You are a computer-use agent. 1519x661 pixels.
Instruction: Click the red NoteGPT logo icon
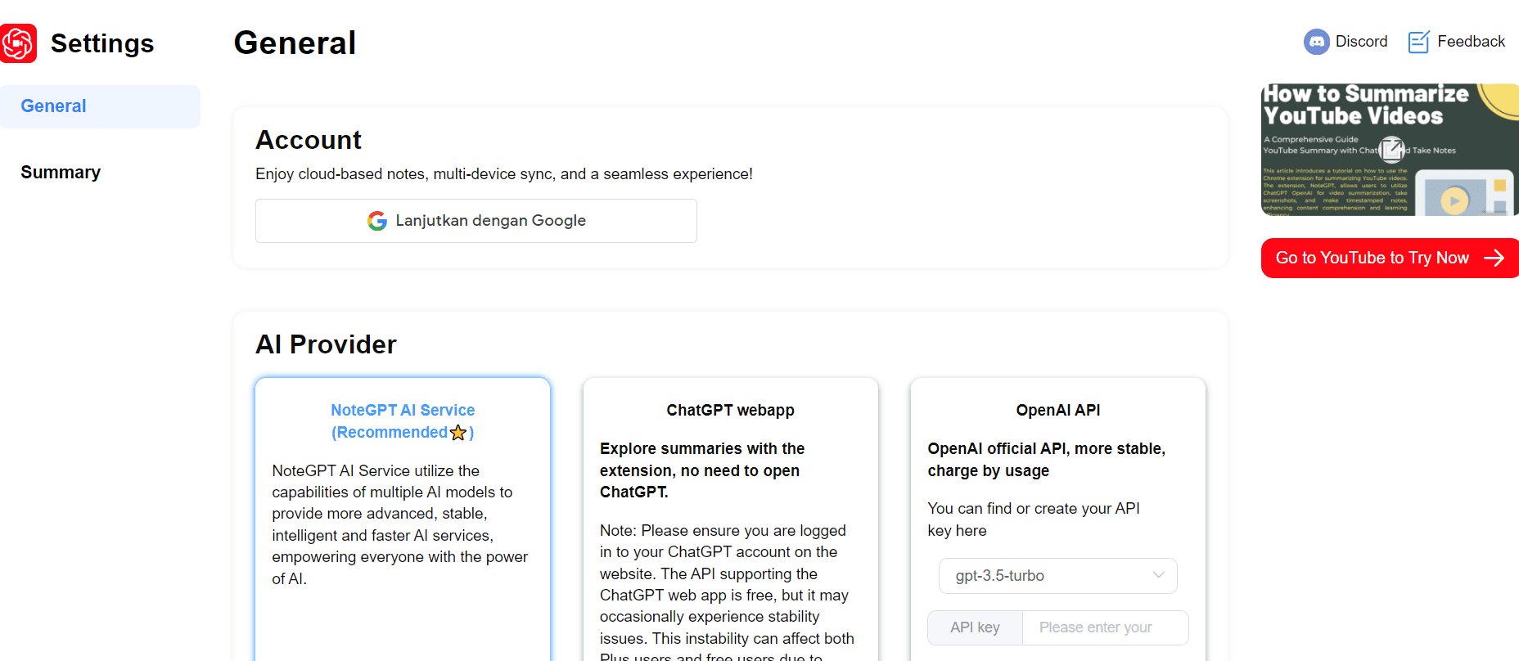click(x=18, y=43)
